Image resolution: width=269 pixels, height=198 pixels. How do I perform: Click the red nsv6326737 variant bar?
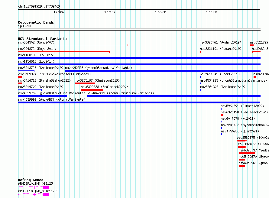point(247,153)
